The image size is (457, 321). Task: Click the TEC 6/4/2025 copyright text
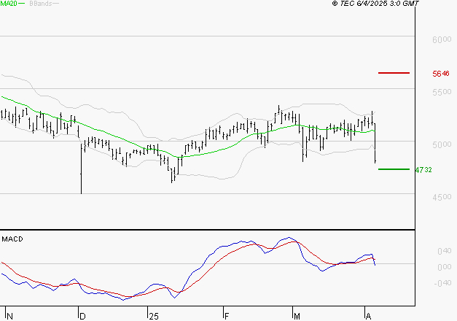375,4
